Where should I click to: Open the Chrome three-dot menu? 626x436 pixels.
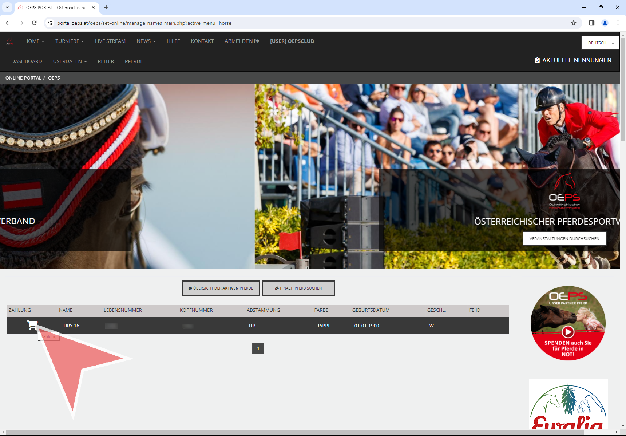click(618, 23)
